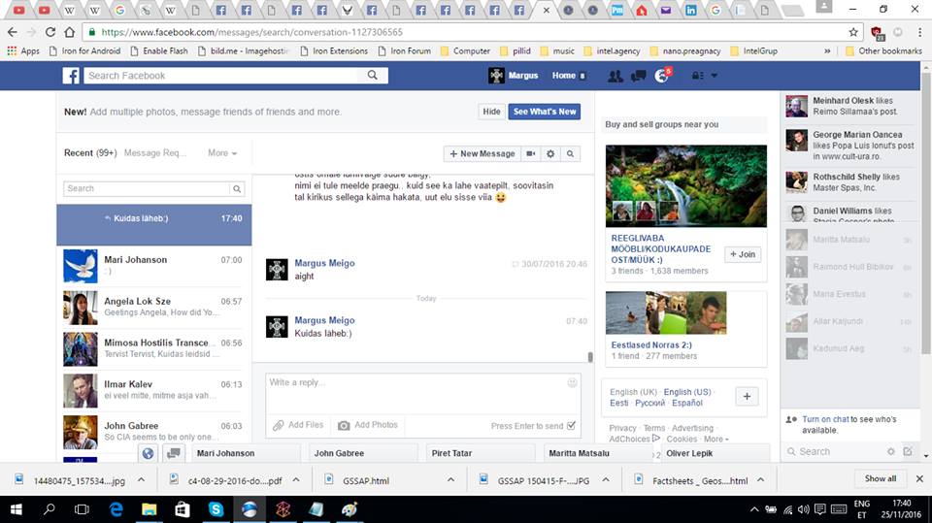This screenshot has width=932, height=523.
Task: Open Edge browser from taskbar
Action: pyautogui.click(x=116, y=509)
